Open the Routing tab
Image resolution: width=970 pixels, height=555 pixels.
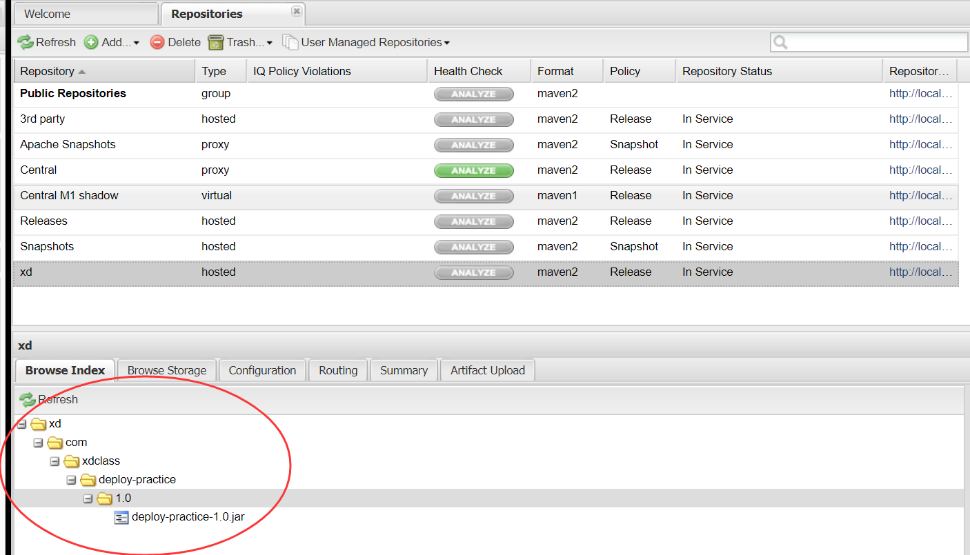pos(338,370)
